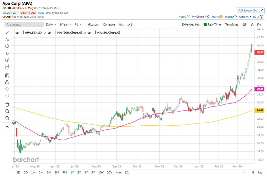Viewport: 267px width, 176px height.
Task: Zoom in using the magnifier plus icon
Action: (x=7, y=111)
